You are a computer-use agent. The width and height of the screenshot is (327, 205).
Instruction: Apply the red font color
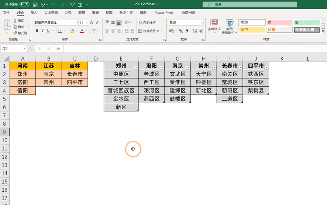[x=82, y=31]
